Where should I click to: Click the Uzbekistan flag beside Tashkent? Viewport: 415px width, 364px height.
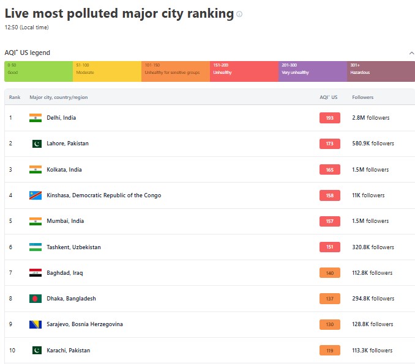click(36, 247)
